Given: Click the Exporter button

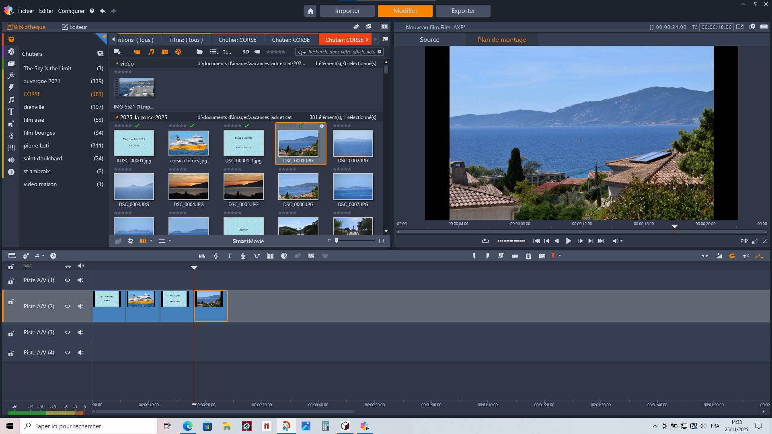Looking at the screenshot, I should (463, 10).
